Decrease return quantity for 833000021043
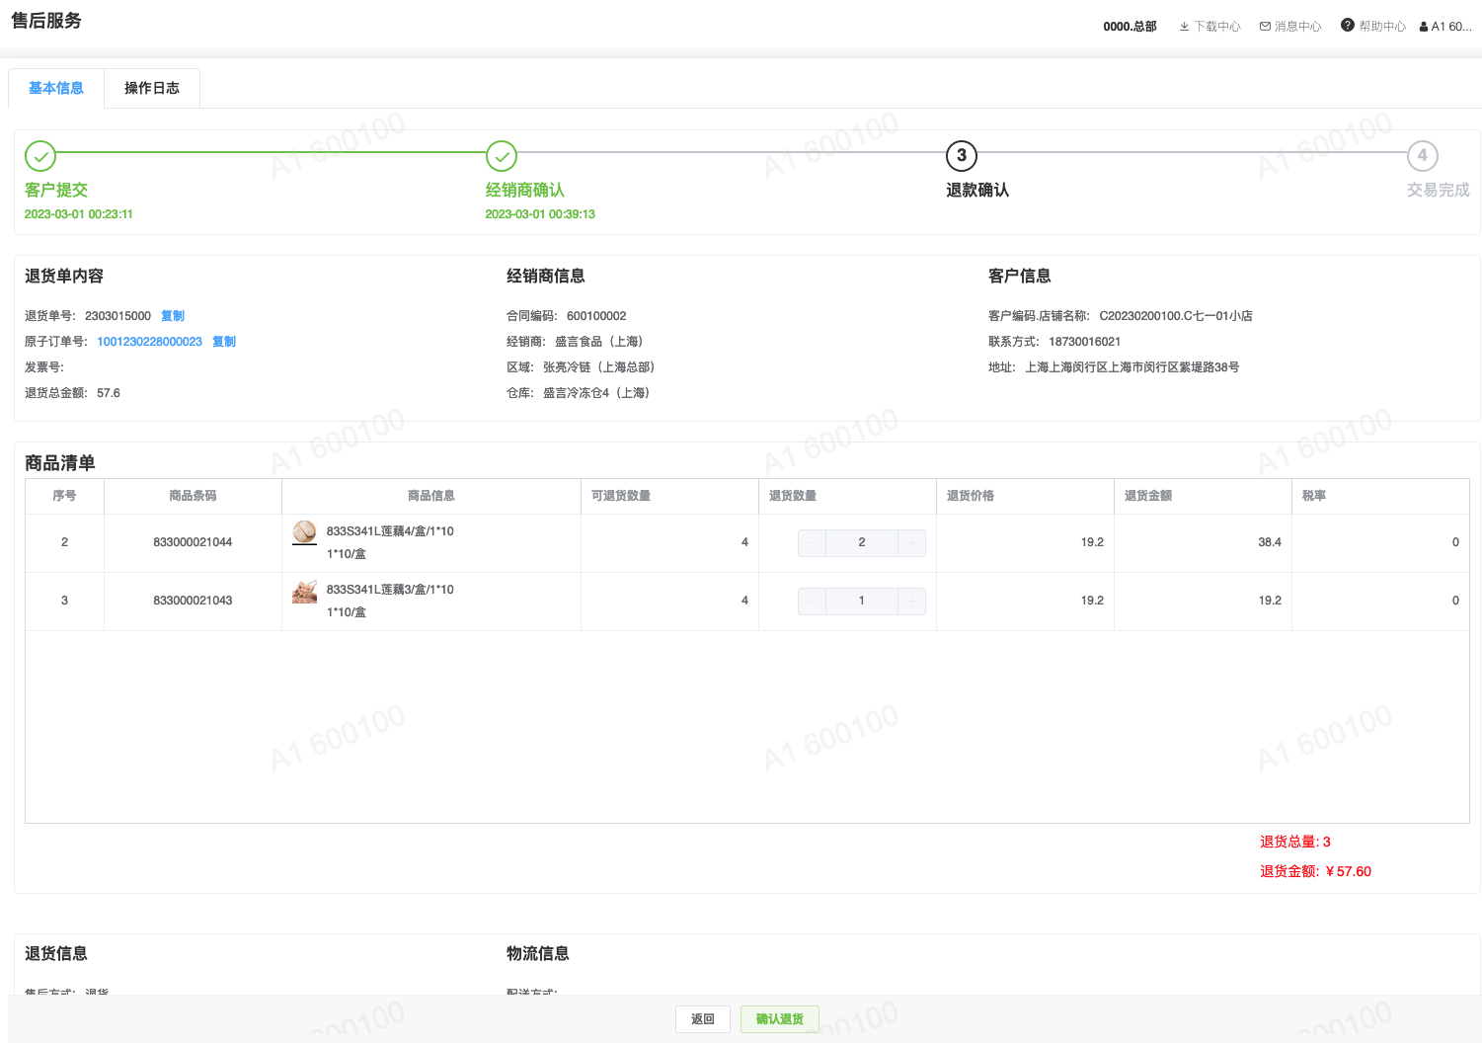The width and height of the screenshot is (1482, 1047). tap(813, 601)
